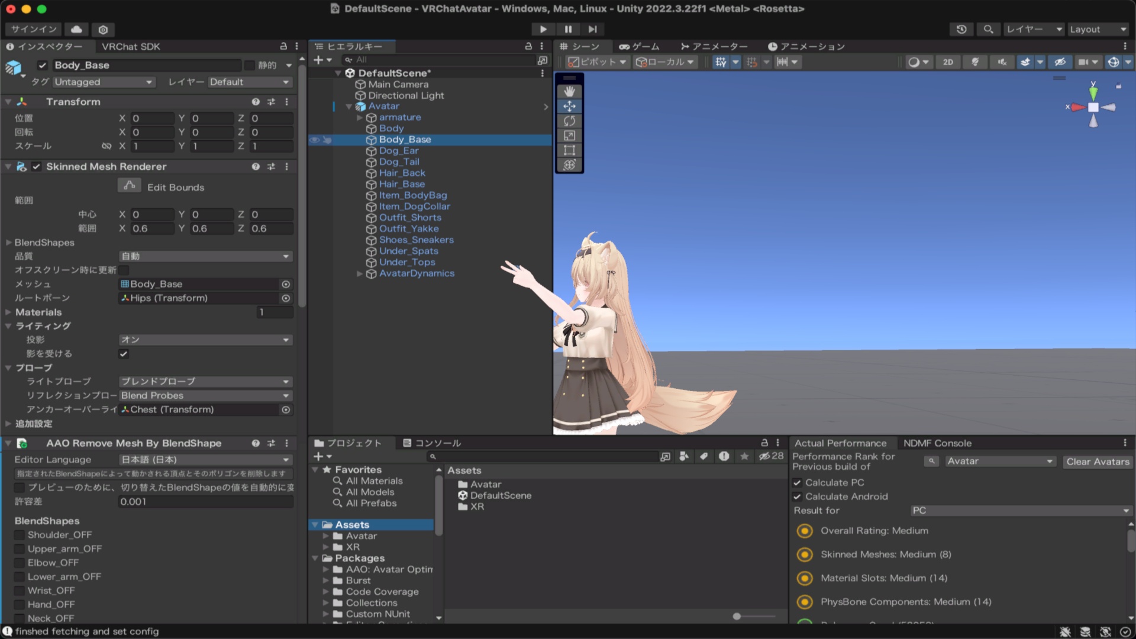
Task: Select the combined Transform tool
Action: pyautogui.click(x=569, y=165)
